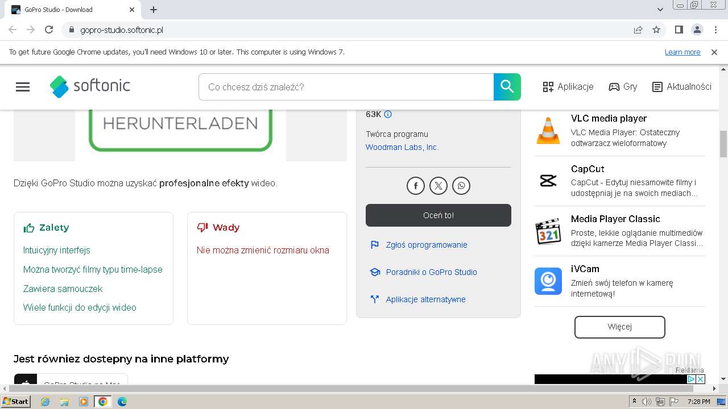Dismiss the Chrome update notification bar
Image resolution: width=728 pixels, height=409 pixels.
(714, 52)
